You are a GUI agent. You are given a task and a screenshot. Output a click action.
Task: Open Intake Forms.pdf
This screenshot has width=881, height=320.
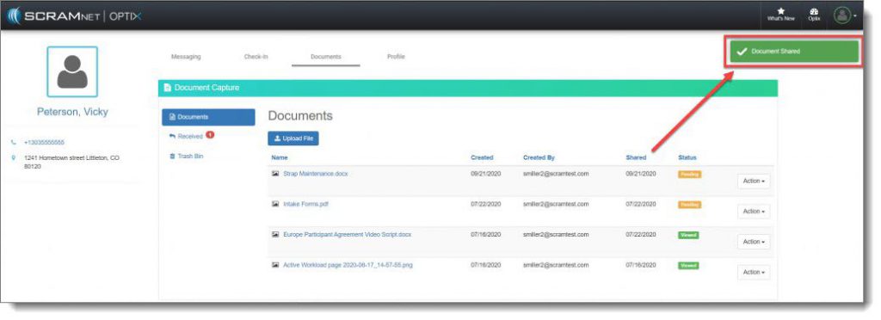click(x=305, y=205)
